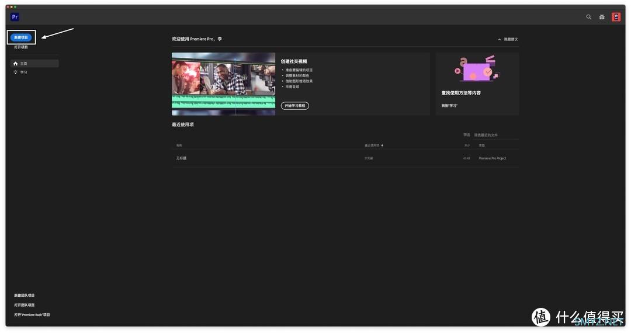Create a team project via 新建团队项目

point(25,296)
